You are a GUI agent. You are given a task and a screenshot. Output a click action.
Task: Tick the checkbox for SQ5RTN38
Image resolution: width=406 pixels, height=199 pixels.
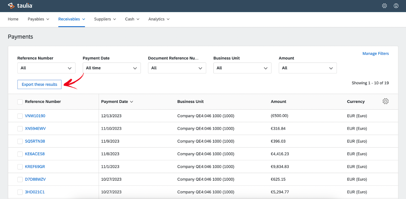coord(20,142)
